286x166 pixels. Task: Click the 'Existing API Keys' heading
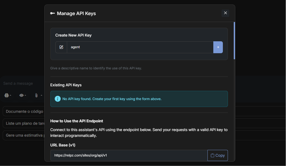tap(66, 85)
